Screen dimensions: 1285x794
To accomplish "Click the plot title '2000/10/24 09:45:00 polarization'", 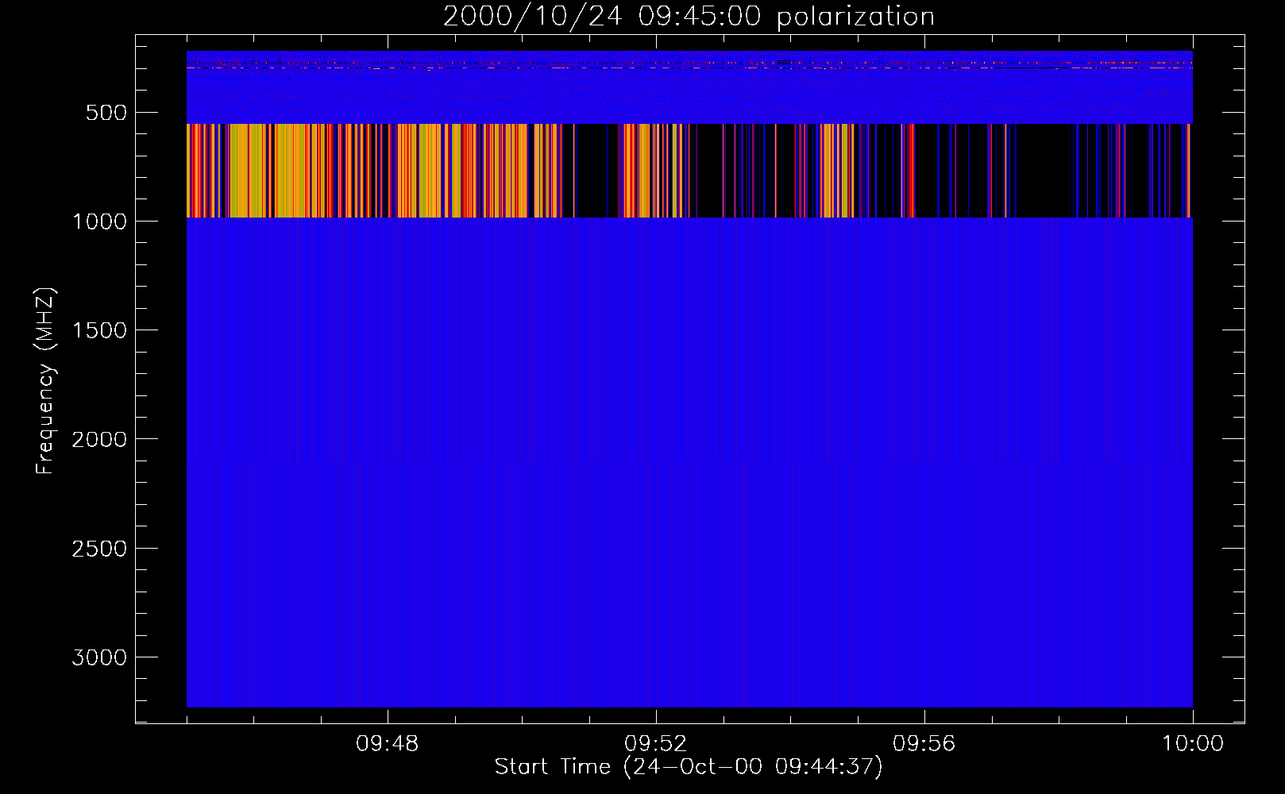I will [x=689, y=16].
